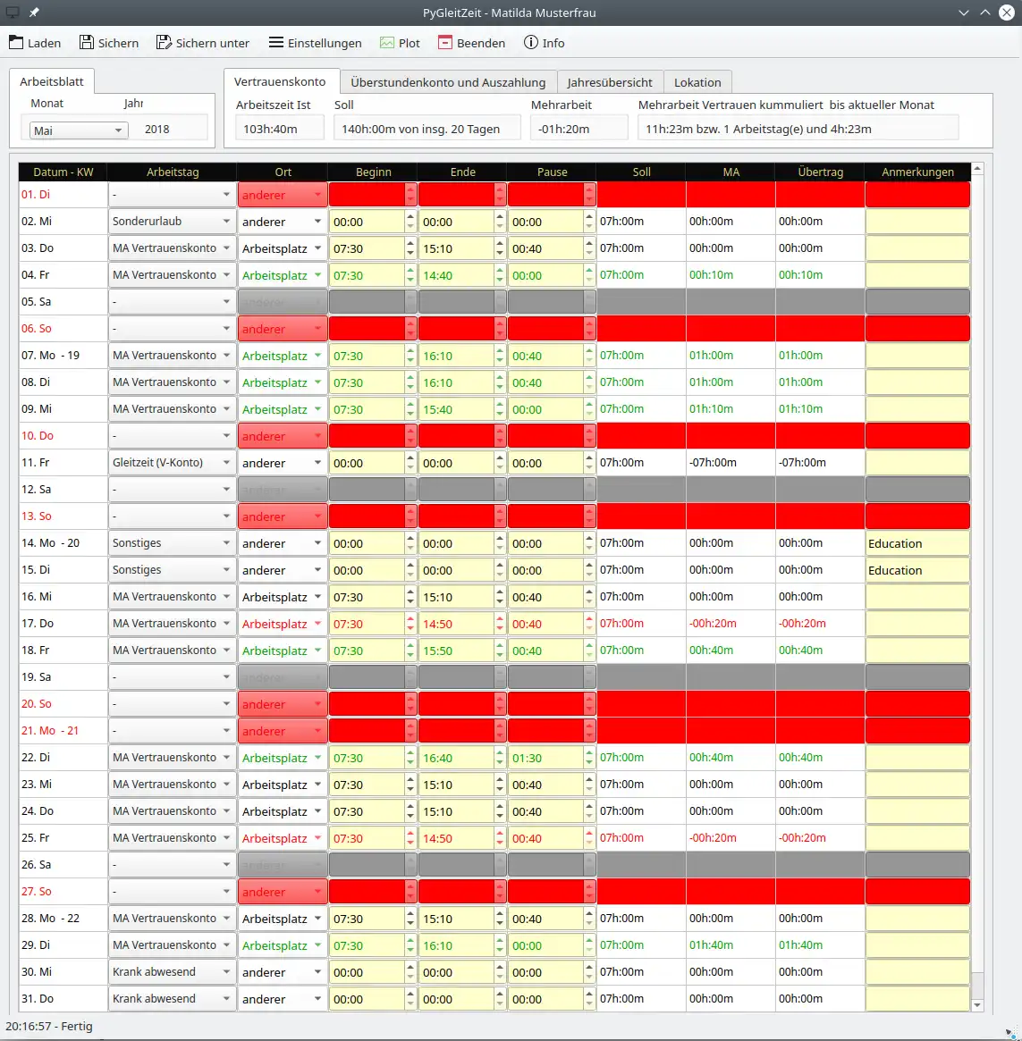Open the Monat dropdown showing Mai
The height and width of the screenshot is (1041, 1022).
[x=78, y=130]
